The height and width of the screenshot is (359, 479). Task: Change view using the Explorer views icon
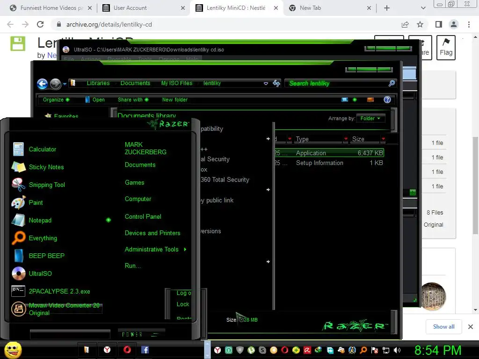click(345, 100)
